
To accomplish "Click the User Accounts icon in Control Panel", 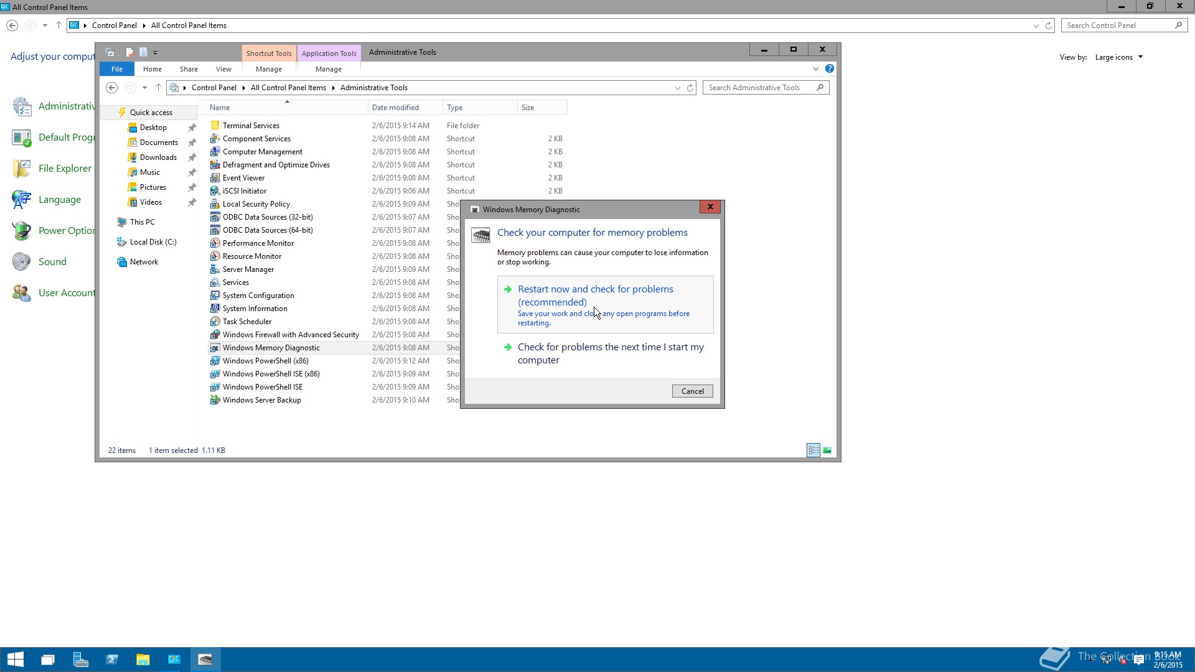I will tap(21, 292).
